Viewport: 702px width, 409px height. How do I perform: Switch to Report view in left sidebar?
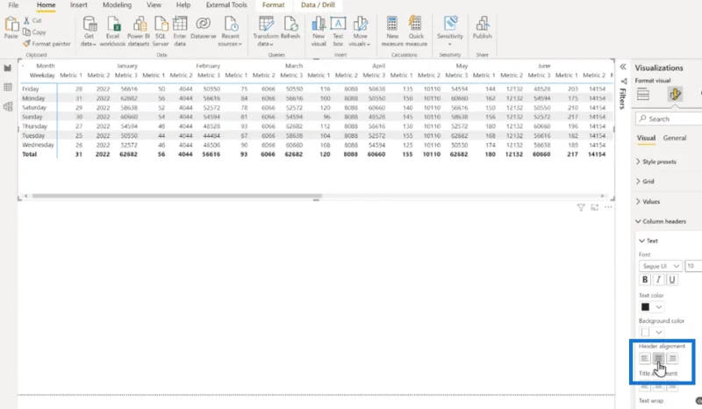point(8,68)
